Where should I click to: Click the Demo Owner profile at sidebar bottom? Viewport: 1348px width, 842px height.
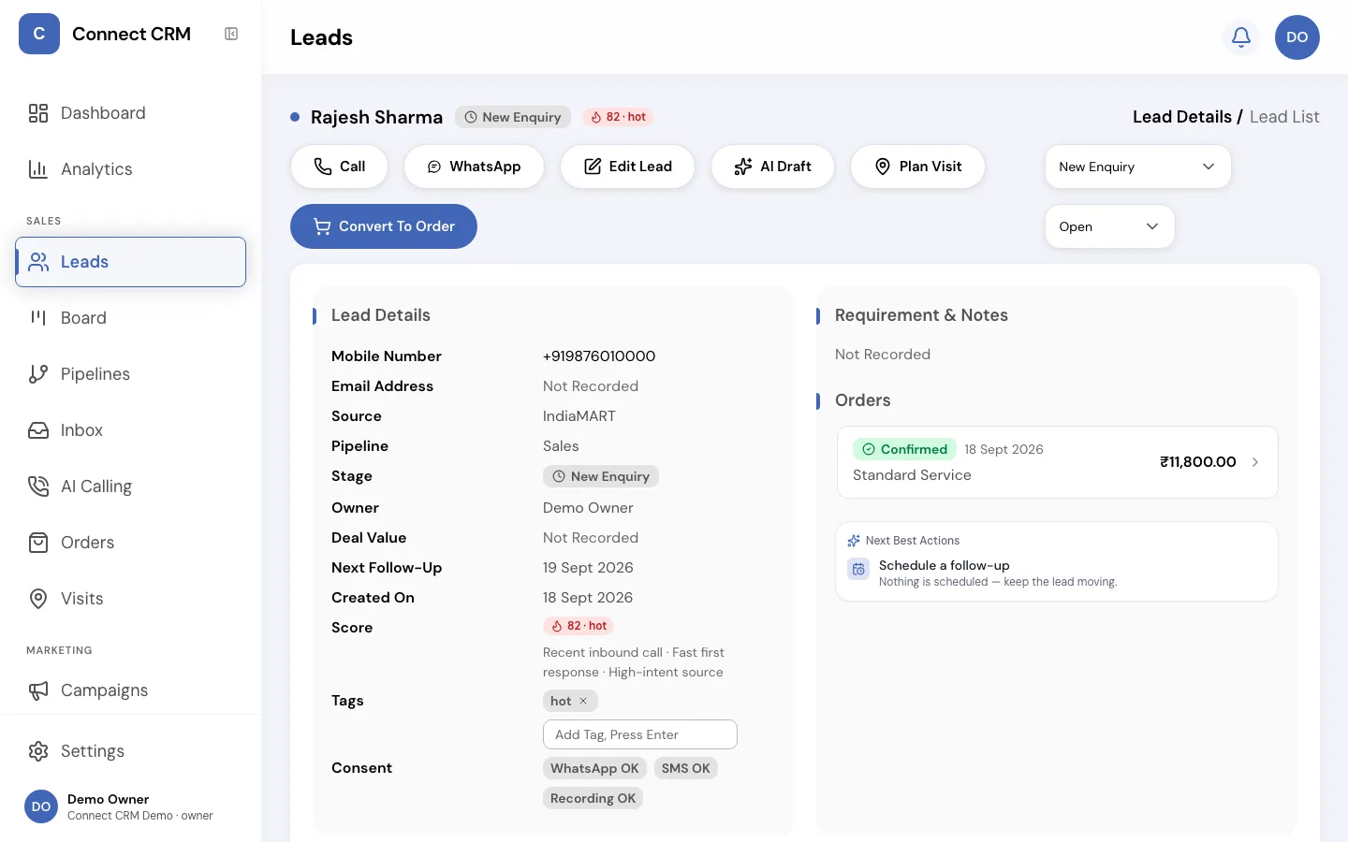[130, 806]
